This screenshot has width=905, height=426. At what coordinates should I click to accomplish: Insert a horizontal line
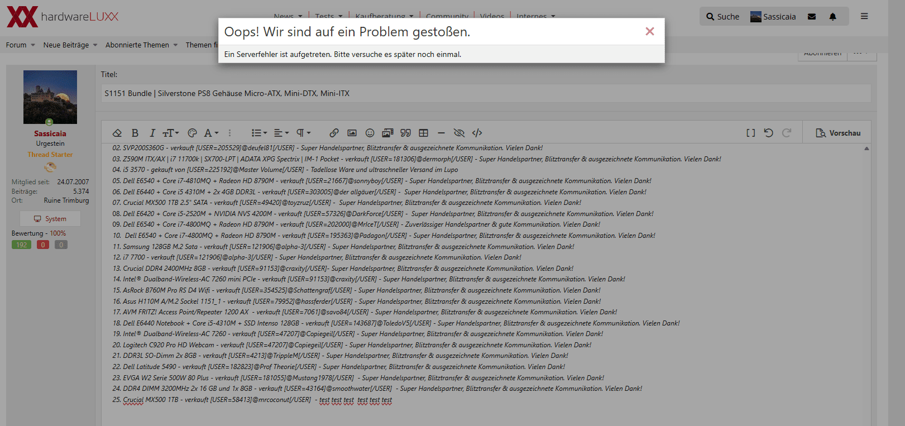pos(441,133)
